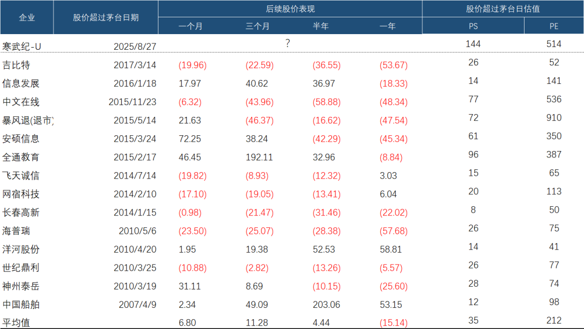Image resolution: width=584 pixels, height=329 pixels.
Task: Select the 长春高新 company name
Action: click(21, 212)
